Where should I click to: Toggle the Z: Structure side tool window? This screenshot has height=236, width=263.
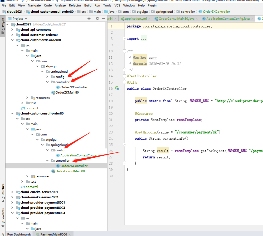point(3,193)
